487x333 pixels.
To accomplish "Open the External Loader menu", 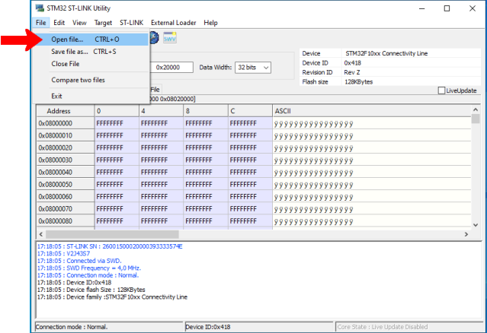I will point(175,23).
